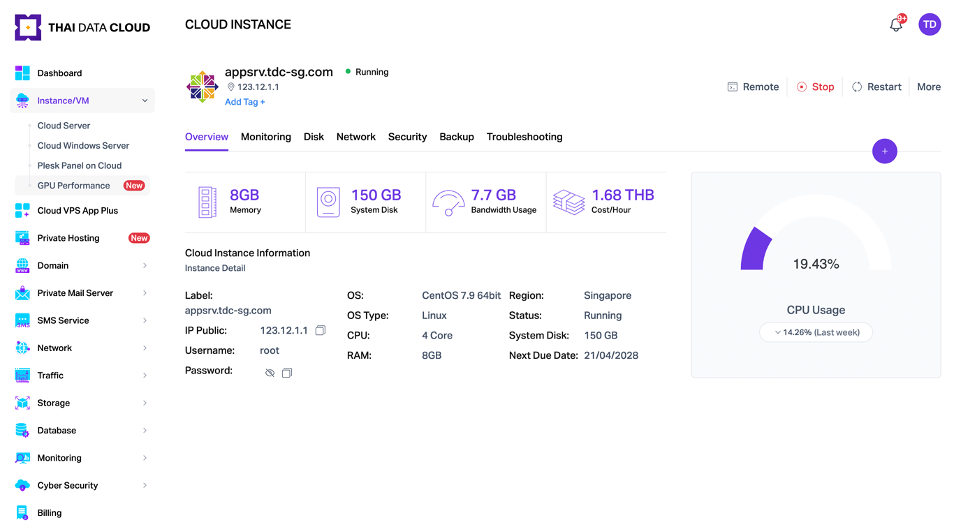
Task: Click the Database cylinder icon
Action: [22, 431]
